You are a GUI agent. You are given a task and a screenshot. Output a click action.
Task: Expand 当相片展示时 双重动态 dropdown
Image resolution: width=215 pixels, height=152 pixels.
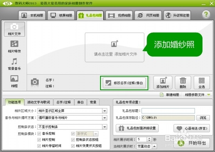point(154,146)
